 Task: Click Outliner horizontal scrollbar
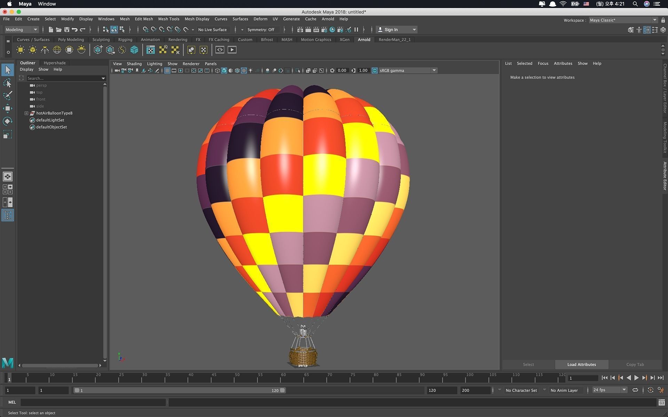60,365
